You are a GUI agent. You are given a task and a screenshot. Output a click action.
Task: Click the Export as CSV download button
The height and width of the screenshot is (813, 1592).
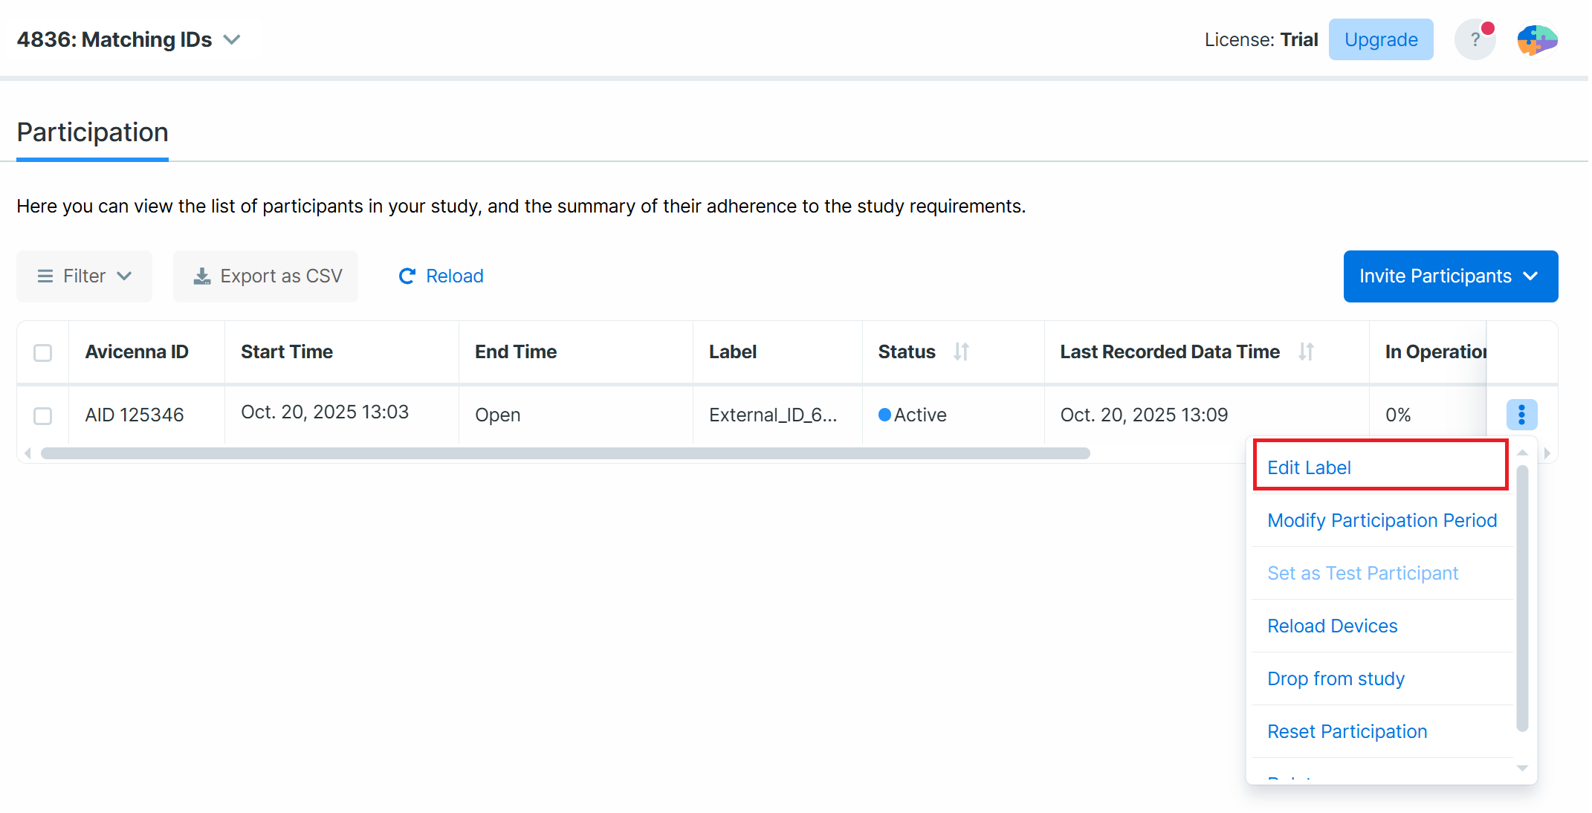click(266, 276)
